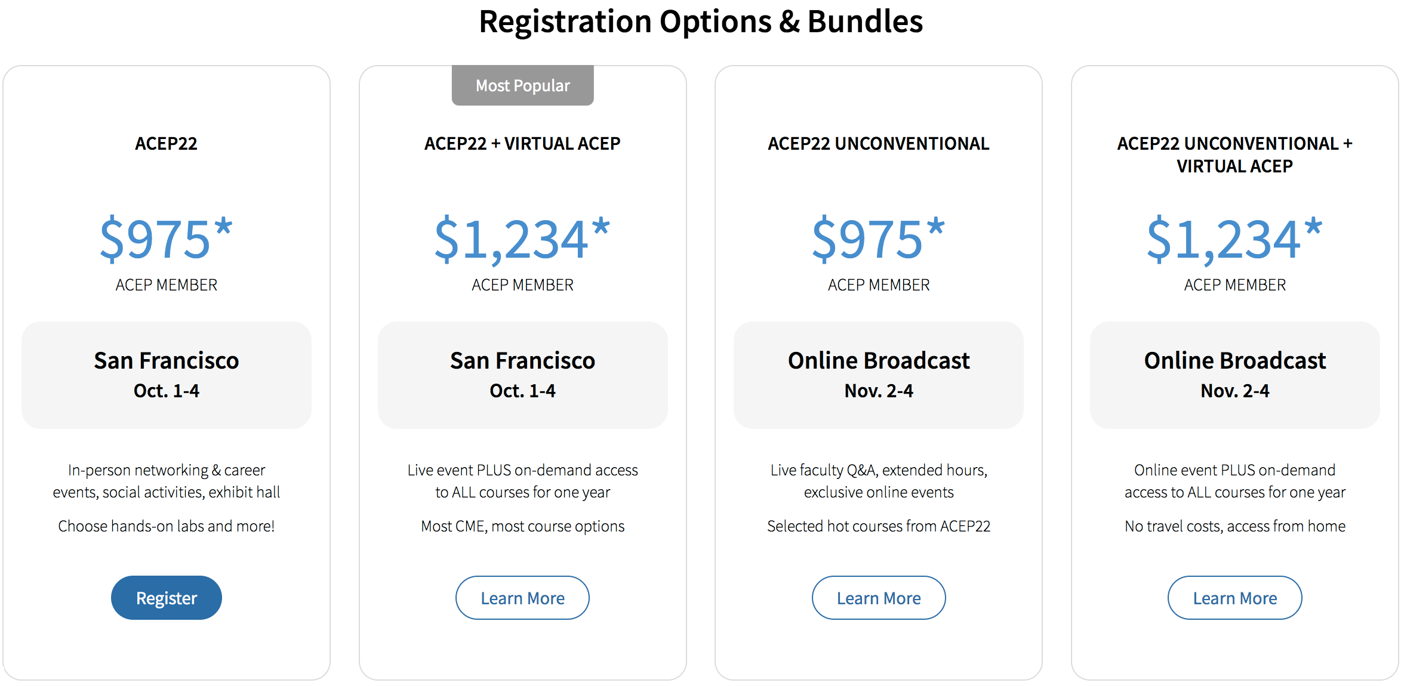
Task: Click the ACEP22 plan title
Action: (x=166, y=144)
